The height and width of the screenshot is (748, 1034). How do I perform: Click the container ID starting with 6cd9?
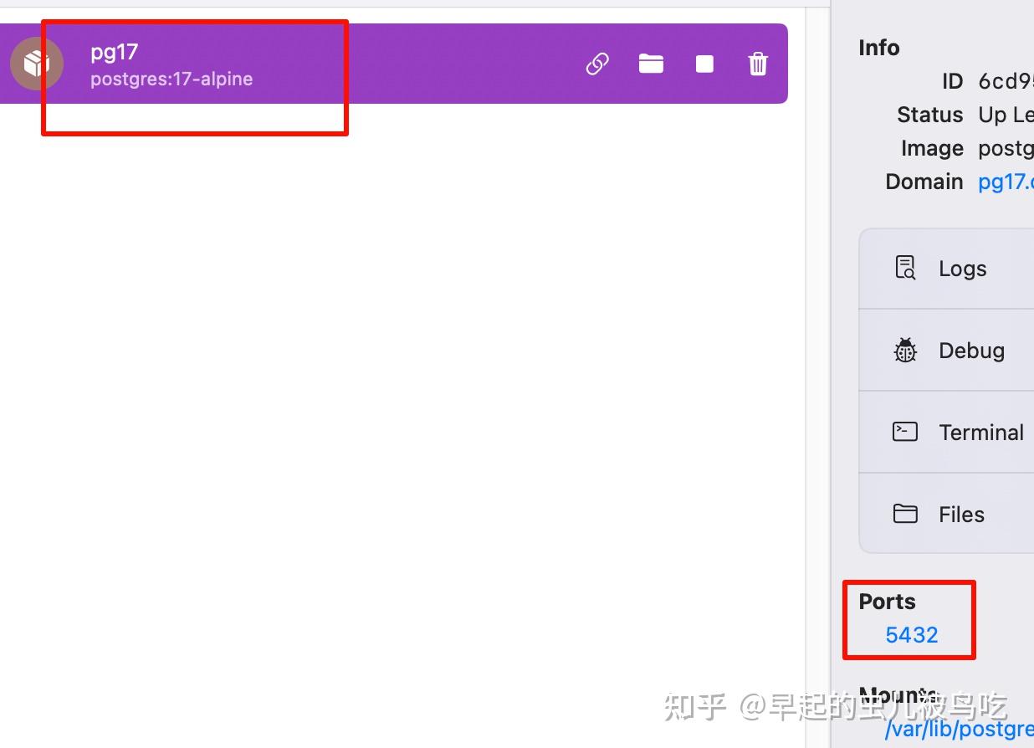(x=1006, y=81)
